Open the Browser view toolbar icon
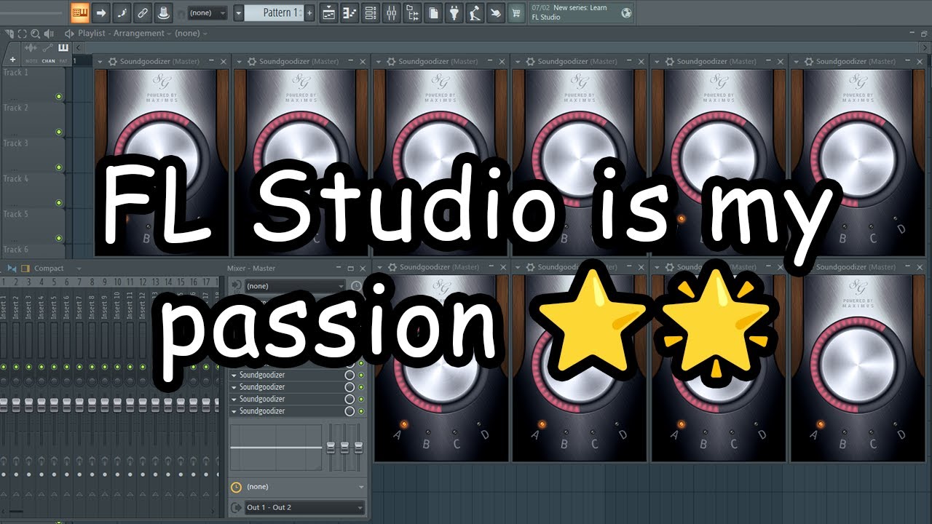The height and width of the screenshot is (524, 932). click(413, 12)
